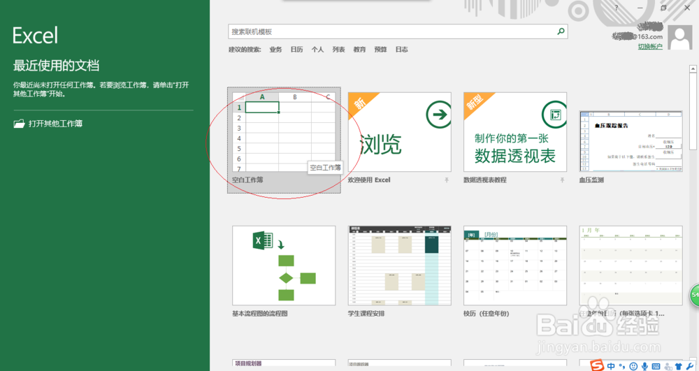The image size is (699, 371).
Task: Open the yearly calendar template beside 校历
Action: (x=630, y=265)
